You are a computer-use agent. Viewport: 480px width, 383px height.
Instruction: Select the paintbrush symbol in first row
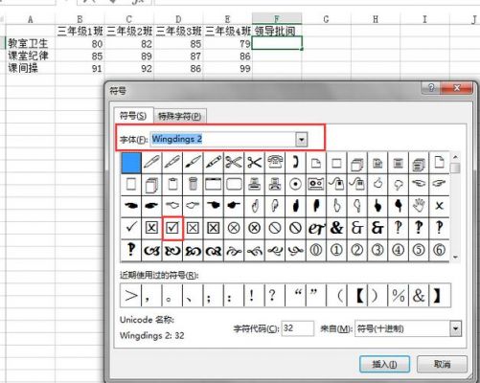click(193, 163)
